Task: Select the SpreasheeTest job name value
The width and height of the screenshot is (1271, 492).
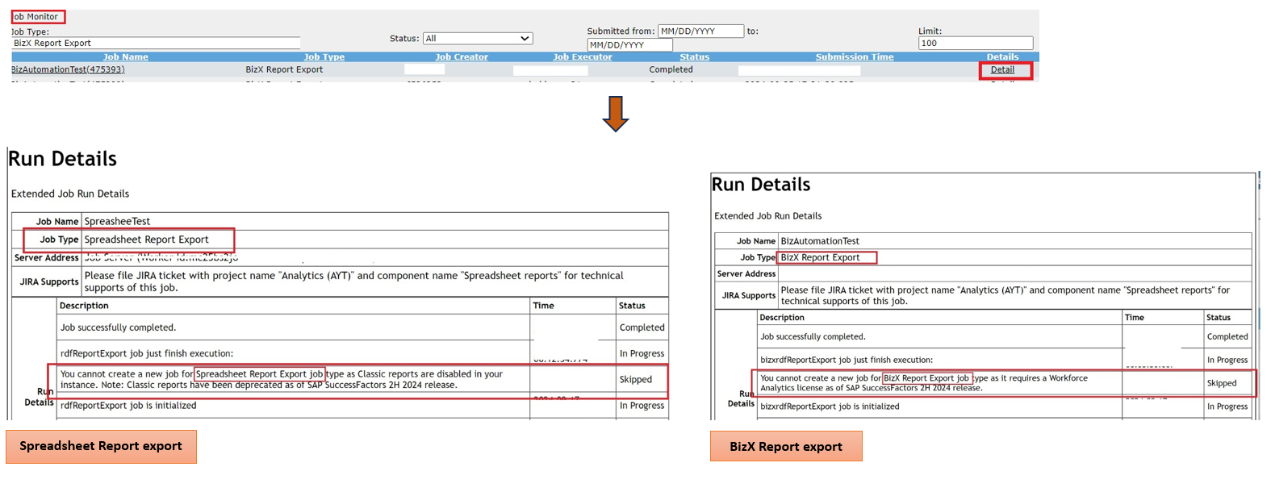Action: tap(117, 221)
